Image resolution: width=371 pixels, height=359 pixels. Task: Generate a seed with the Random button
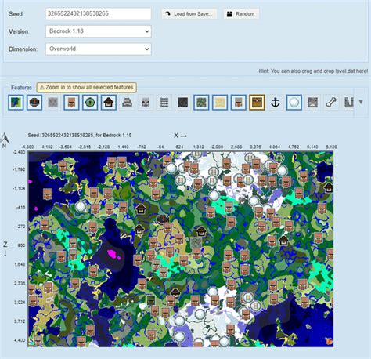click(241, 13)
